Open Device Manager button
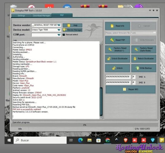Image resolution: width=165 pixels, height=153 pixels. (x=73, y=30)
